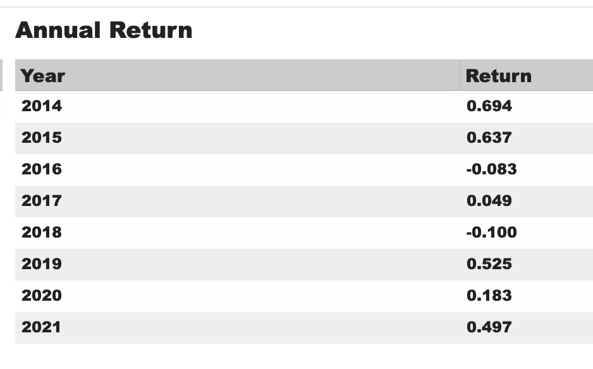Click the 0.049 return value
Image resolution: width=593 pixels, height=369 pixels.
point(489,201)
